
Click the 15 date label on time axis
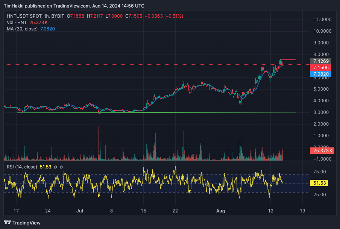point(143,211)
